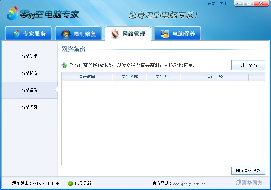
Task: Open 关于 in the title bar
Action: click(223, 4)
